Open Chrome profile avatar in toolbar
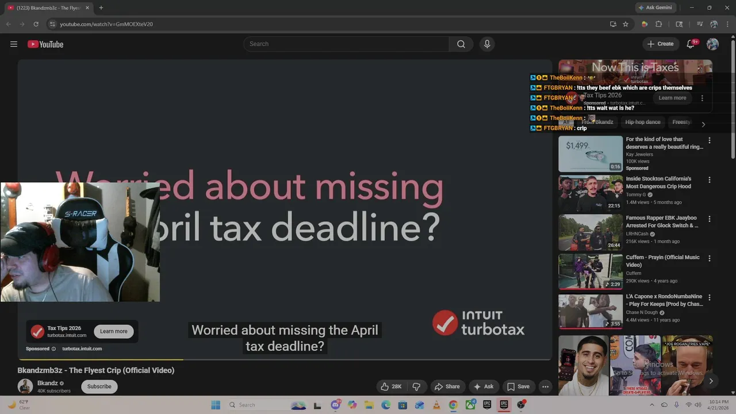The width and height of the screenshot is (736, 414). (714, 24)
